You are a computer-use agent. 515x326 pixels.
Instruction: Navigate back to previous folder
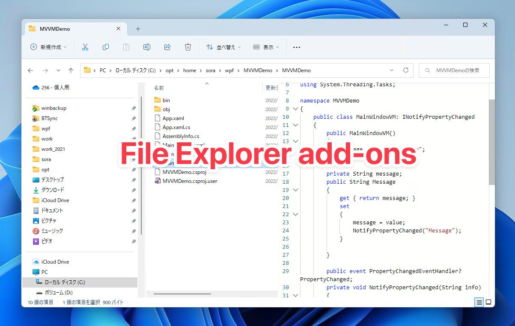tap(30, 70)
